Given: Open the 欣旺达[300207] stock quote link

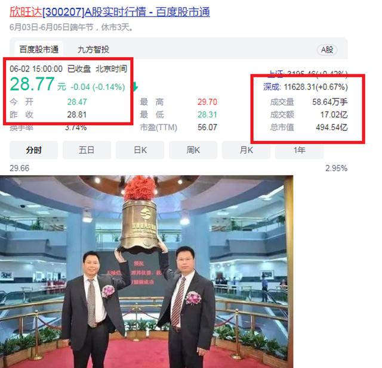Looking at the screenshot, I should point(110,12).
